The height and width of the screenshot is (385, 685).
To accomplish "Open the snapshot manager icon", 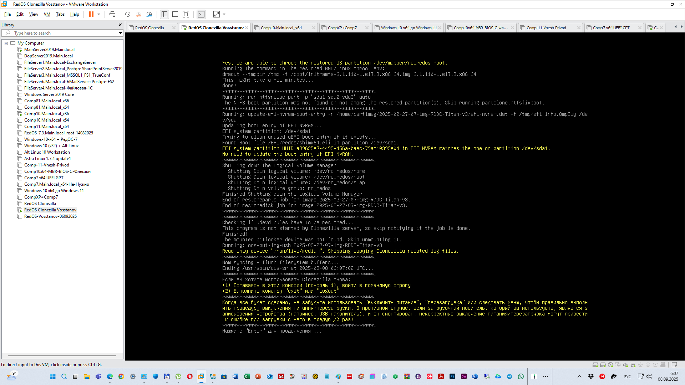I will click(149, 14).
